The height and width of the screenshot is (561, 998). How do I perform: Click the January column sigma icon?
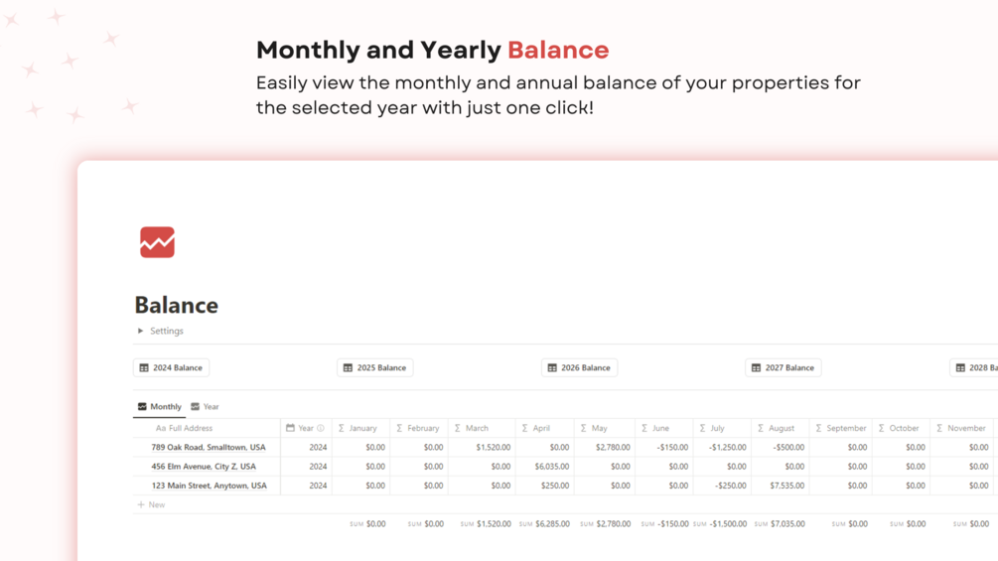(x=342, y=428)
